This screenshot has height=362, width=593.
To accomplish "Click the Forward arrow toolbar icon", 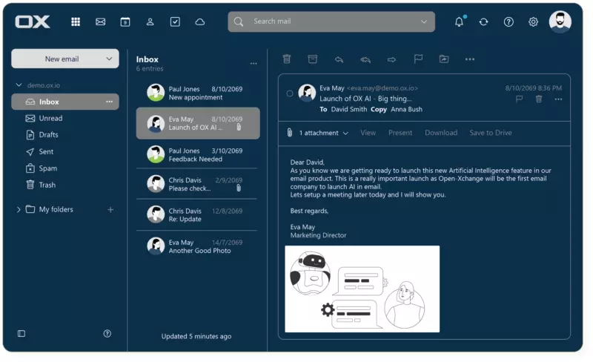I will tap(391, 59).
